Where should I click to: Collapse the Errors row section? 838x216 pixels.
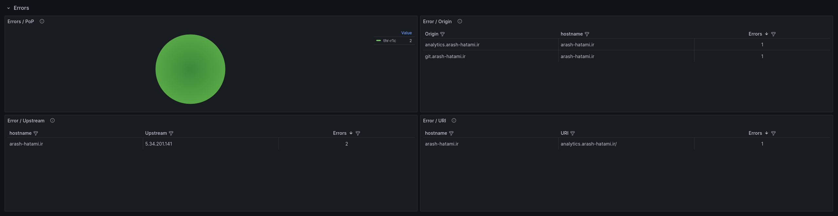click(9, 8)
